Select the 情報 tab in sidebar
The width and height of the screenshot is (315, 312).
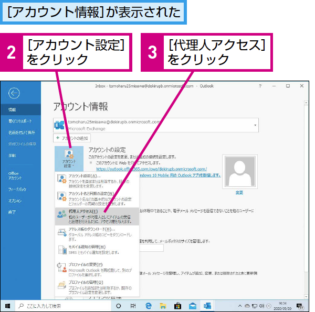point(20,109)
